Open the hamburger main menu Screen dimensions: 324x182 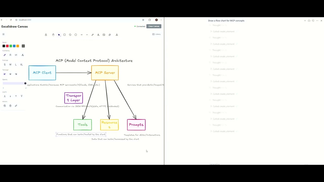[3, 34]
